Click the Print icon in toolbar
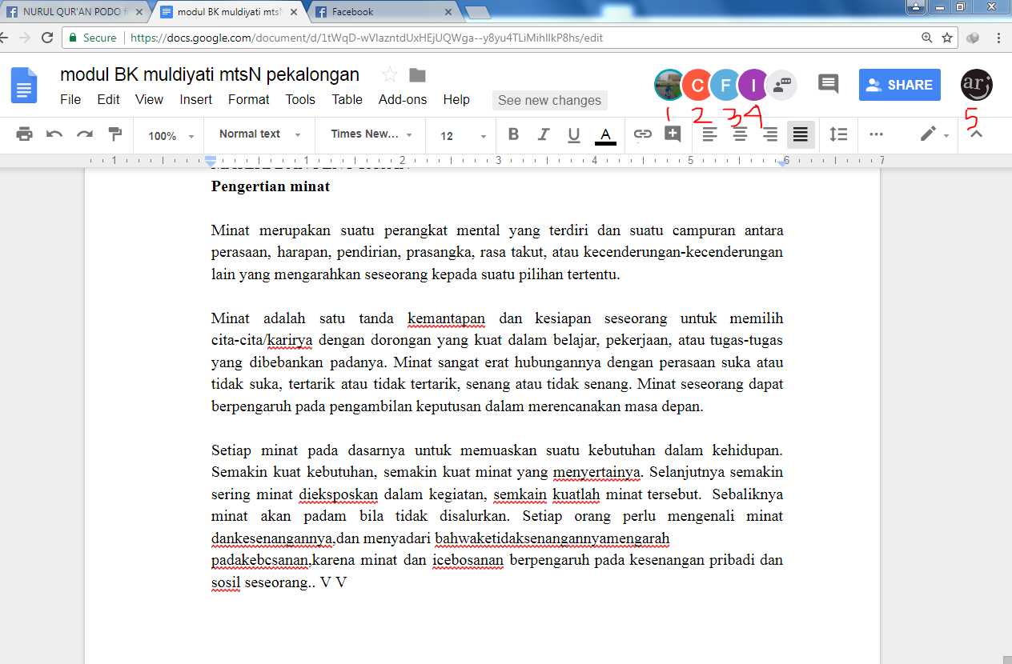1012x664 pixels. [x=25, y=134]
